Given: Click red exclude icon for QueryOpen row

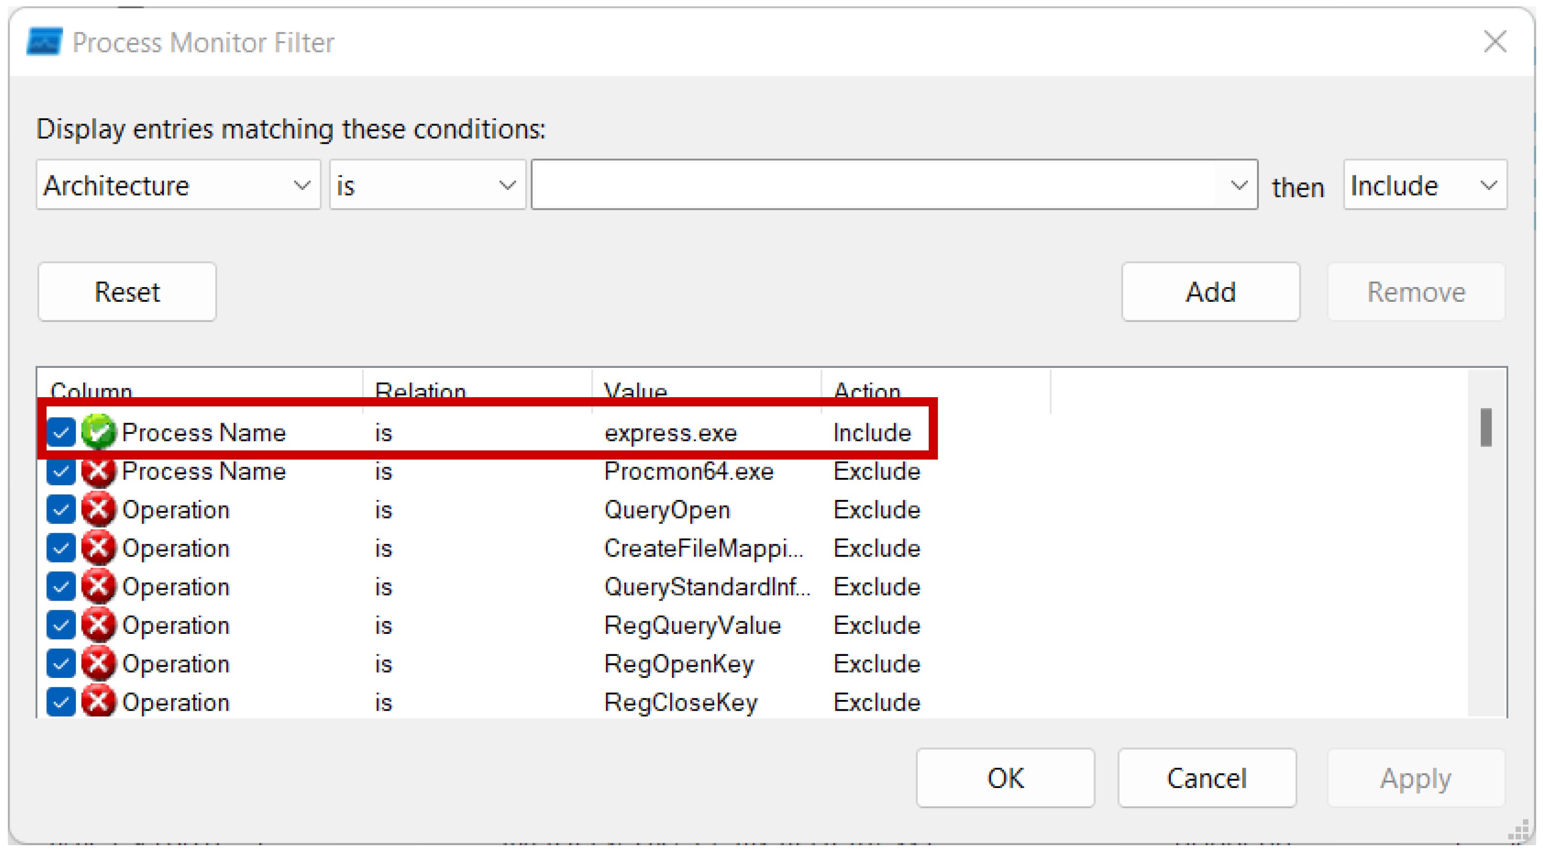Looking at the screenshot, I should point(98,510).
